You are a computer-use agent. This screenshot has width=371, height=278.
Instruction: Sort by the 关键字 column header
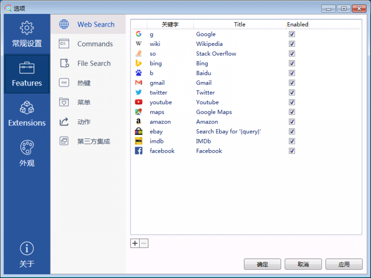[x=170, y=25]
